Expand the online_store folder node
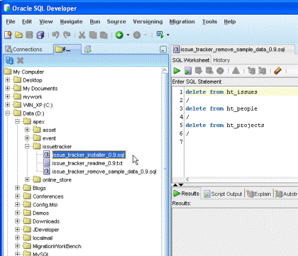 27,180
